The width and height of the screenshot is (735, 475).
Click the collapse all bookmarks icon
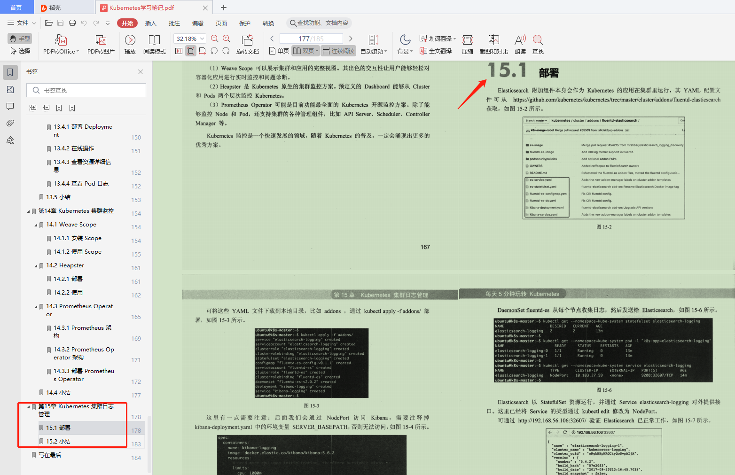click(46, 108)
